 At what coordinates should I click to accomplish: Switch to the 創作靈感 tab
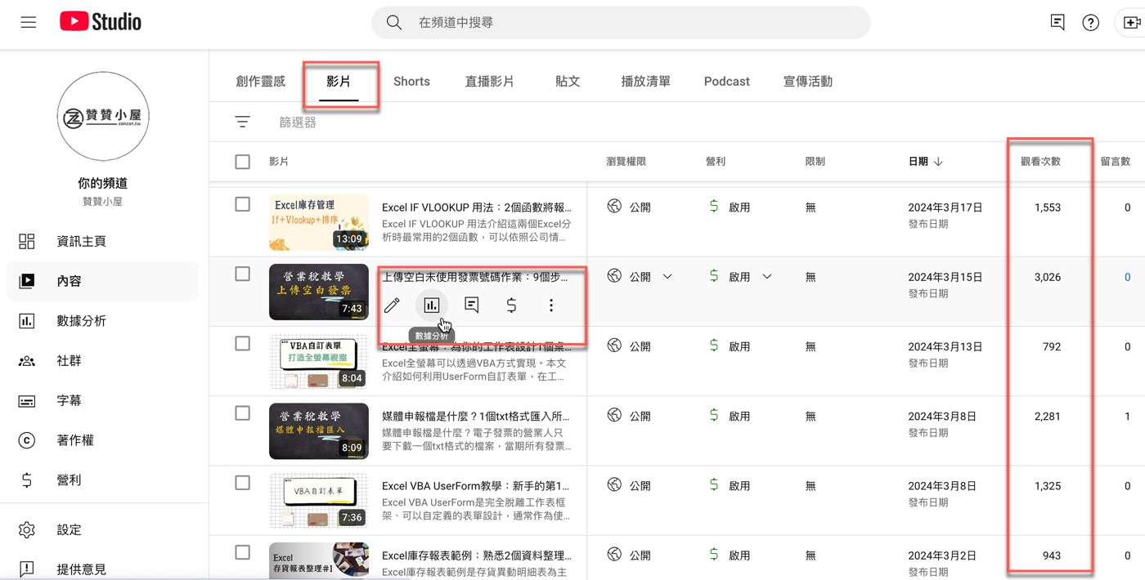(261, 81)
